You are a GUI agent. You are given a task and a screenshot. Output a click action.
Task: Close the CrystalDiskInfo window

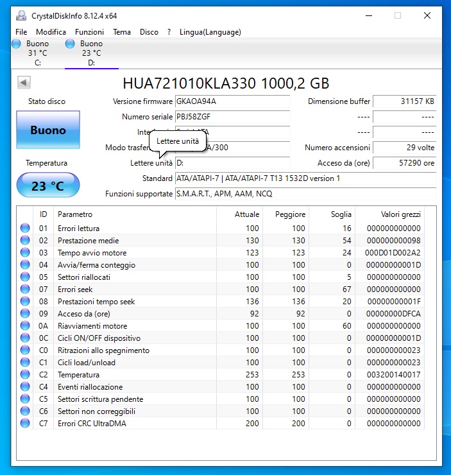tap(427, 16)
